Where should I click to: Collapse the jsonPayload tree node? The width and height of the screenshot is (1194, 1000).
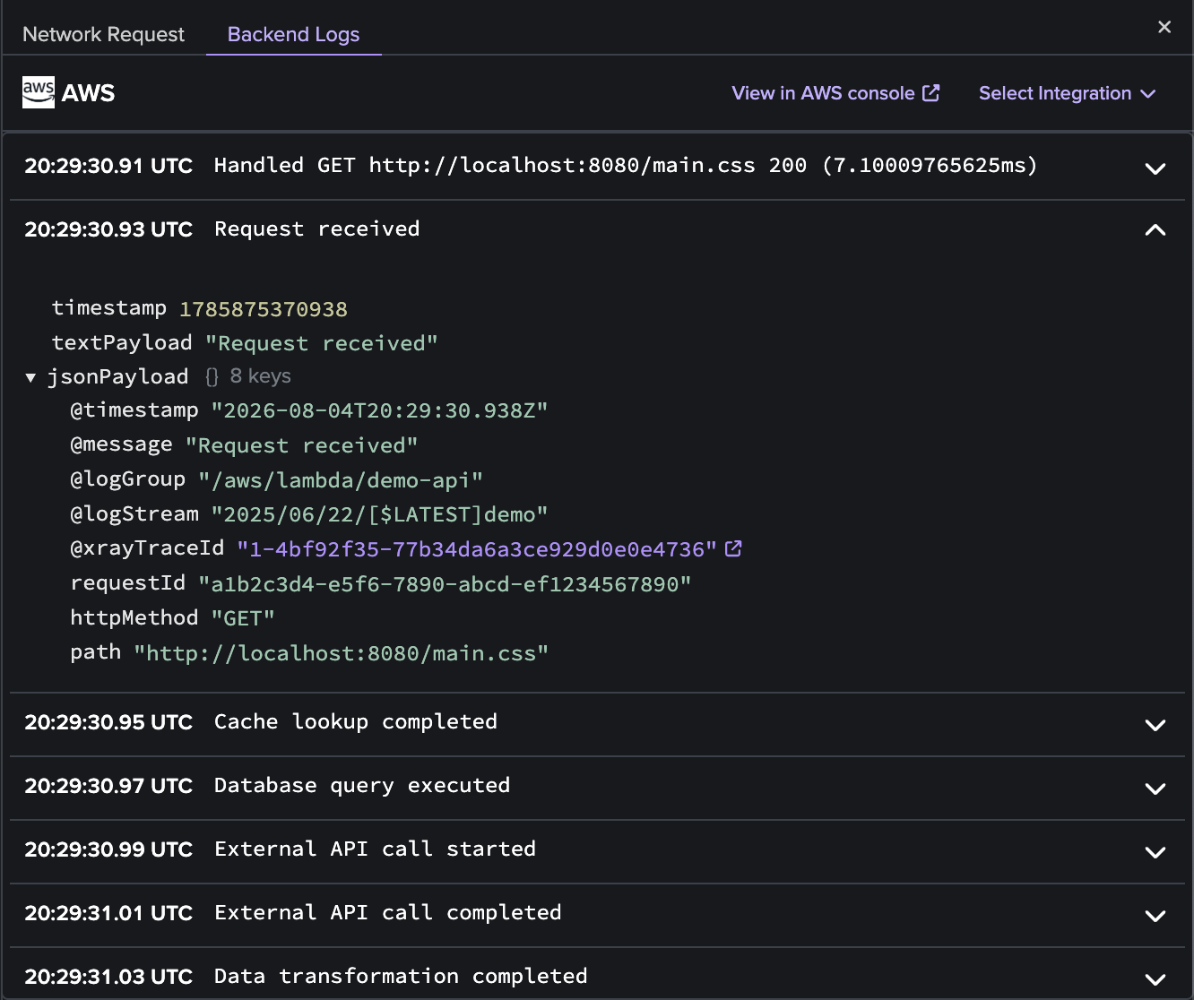tap(30, 377)
